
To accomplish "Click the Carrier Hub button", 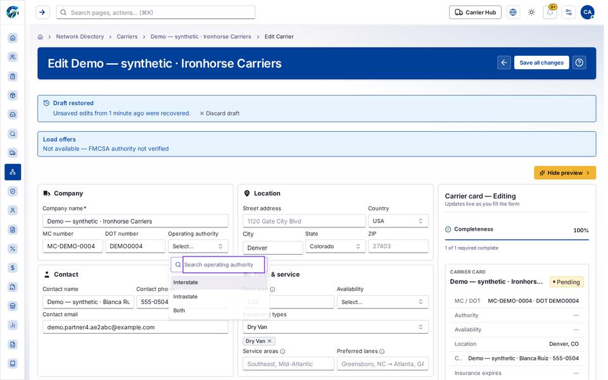I will (x=475, y=13).
